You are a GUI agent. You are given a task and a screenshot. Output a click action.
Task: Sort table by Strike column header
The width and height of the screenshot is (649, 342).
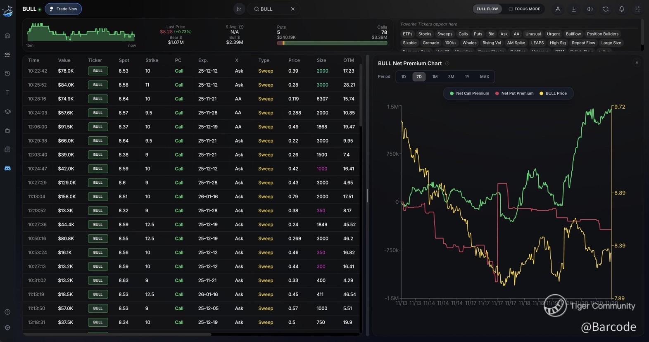tap(152, 60)
